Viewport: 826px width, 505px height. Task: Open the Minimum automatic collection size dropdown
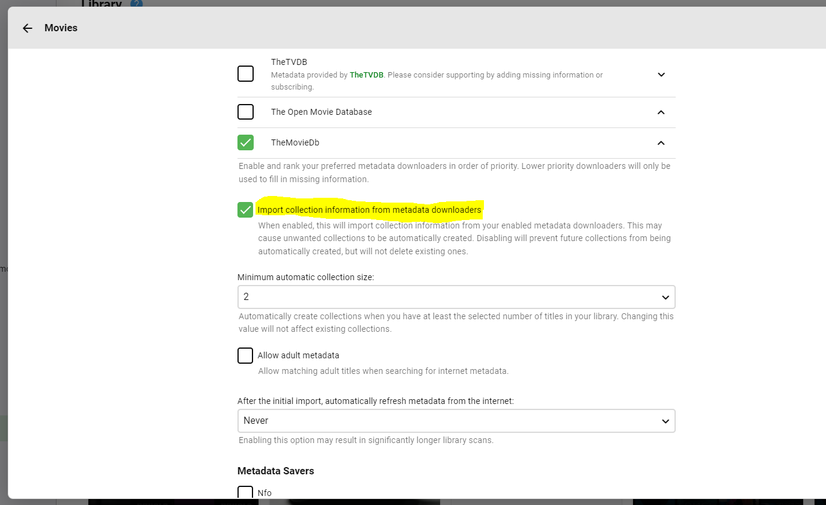456,297
